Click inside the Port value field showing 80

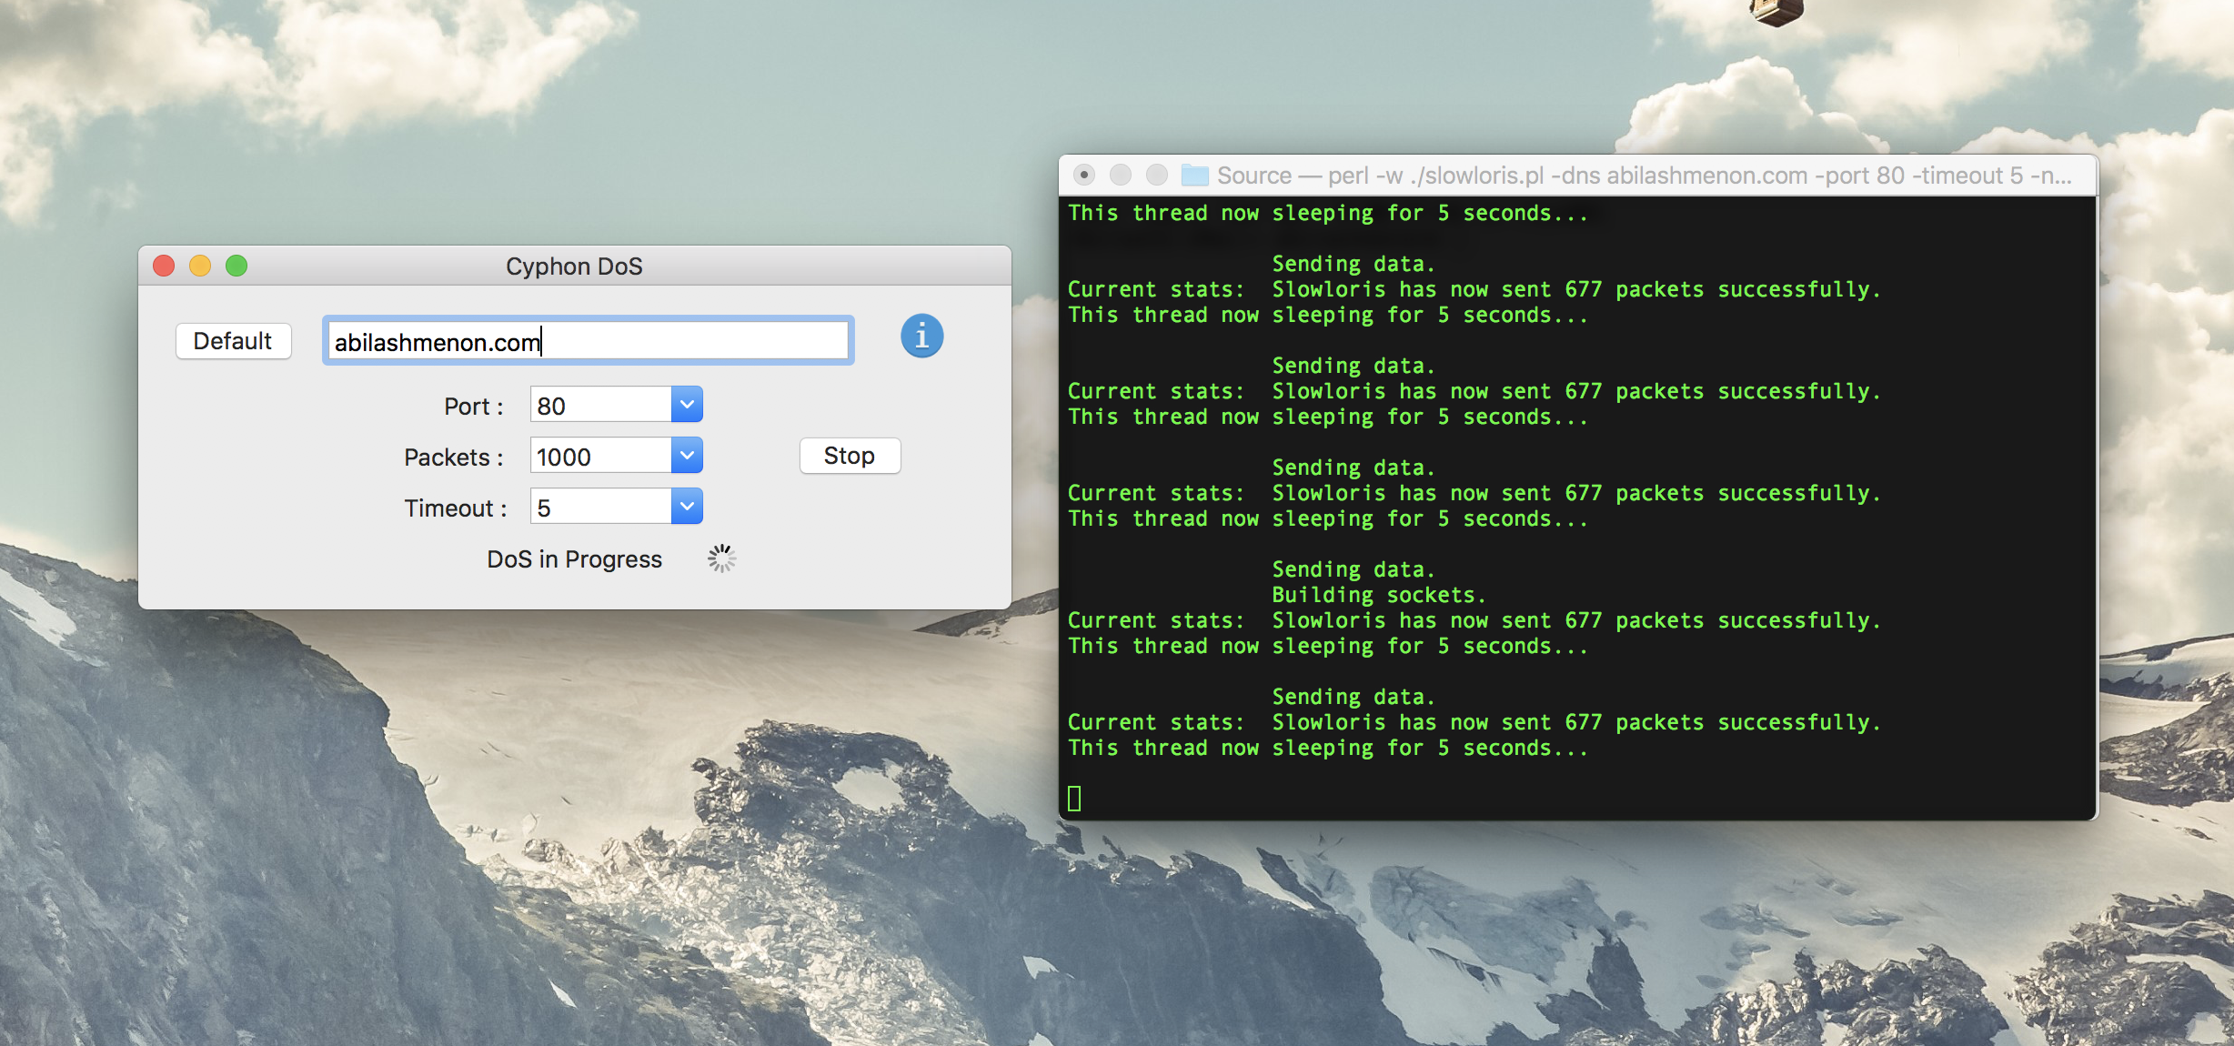tap(600, 405)
